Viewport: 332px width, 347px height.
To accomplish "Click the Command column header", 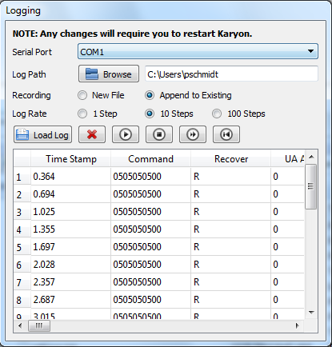I will pyautogui.click(x=150, y=159).
